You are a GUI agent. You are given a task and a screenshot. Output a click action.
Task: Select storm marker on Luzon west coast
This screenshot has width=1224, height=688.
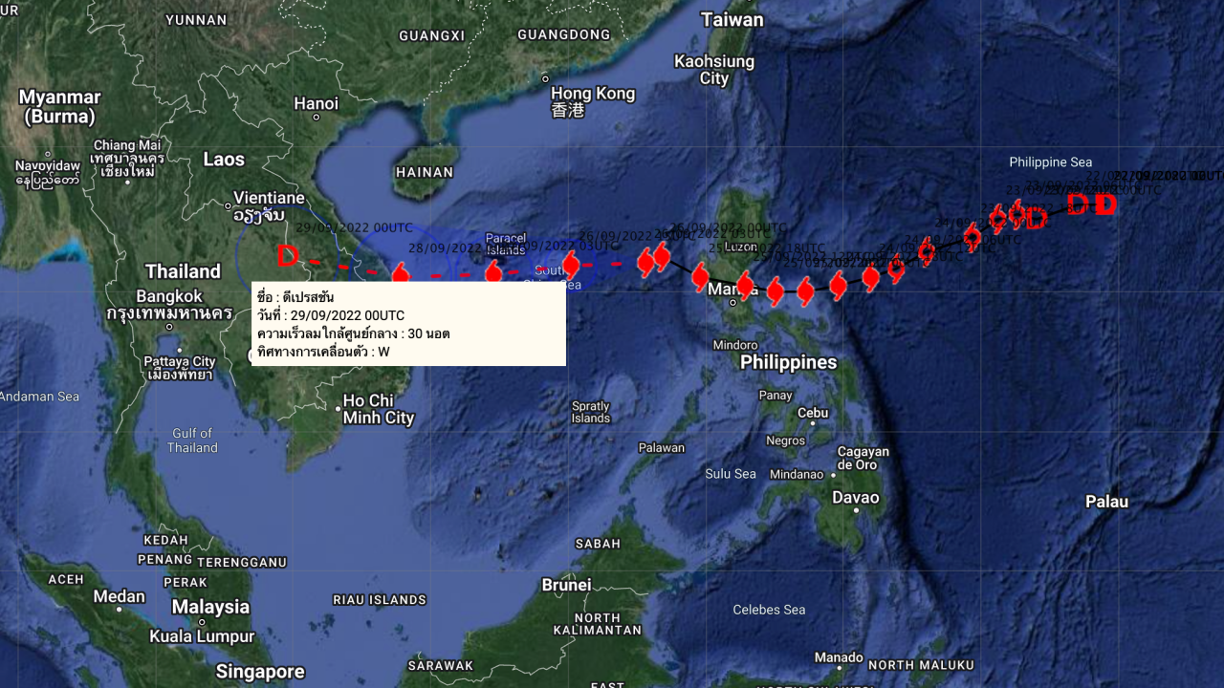[x=701, y=278]
